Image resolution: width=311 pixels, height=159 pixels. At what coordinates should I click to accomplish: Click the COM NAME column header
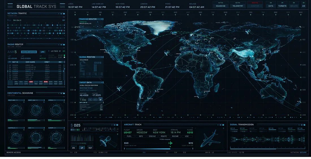click(x=30, y=62)
